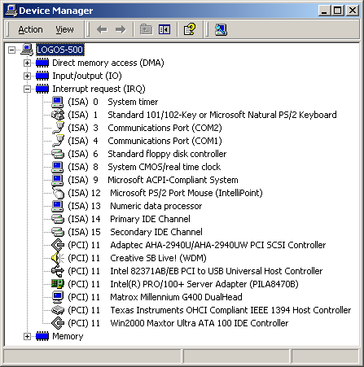Click the Scan for hardware changes icon
Viewport: 364px width, 367px height.
click(x=221, y=29)
